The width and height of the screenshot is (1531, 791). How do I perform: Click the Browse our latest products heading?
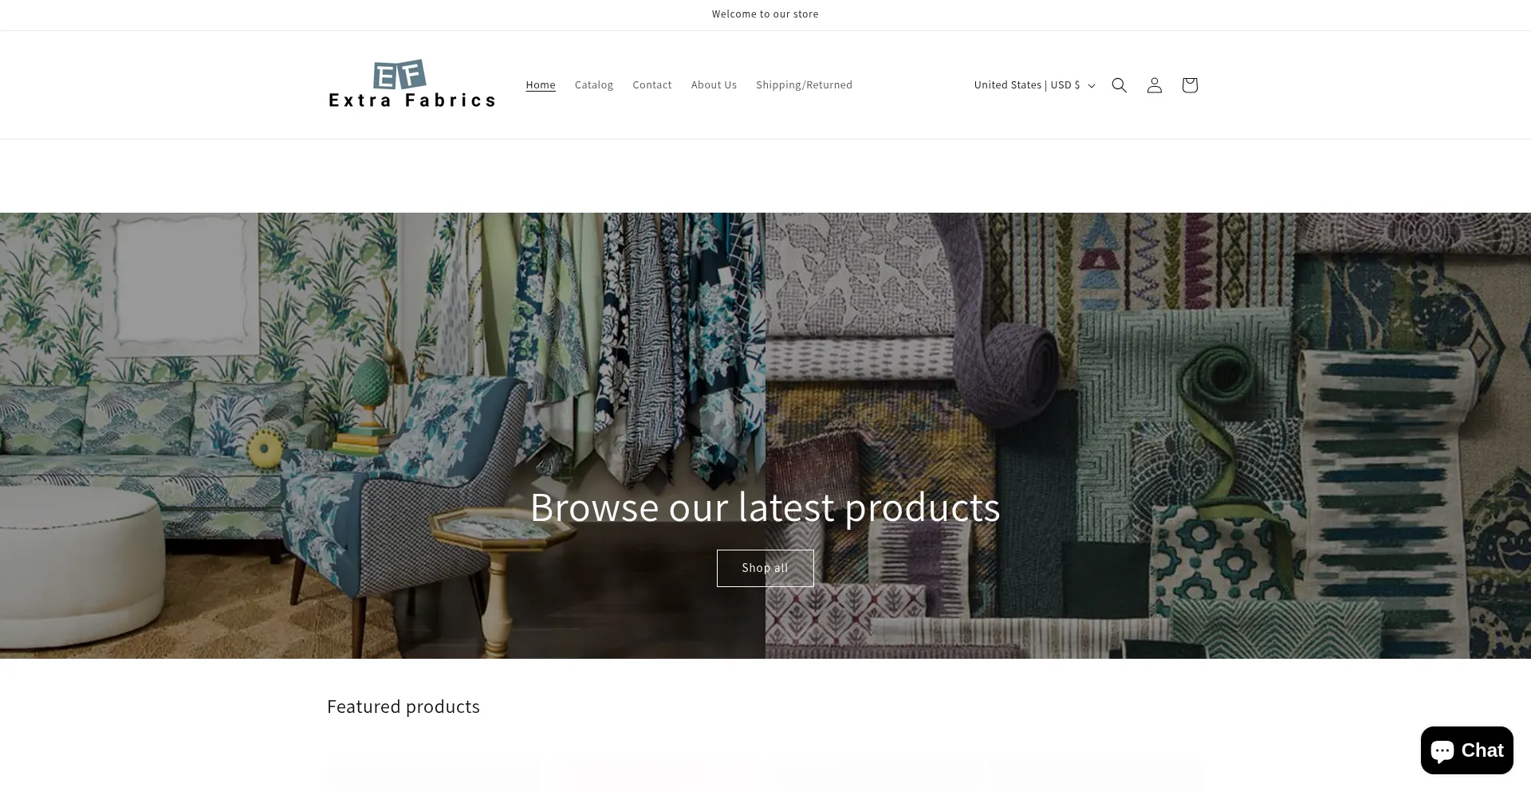[765, 507]
